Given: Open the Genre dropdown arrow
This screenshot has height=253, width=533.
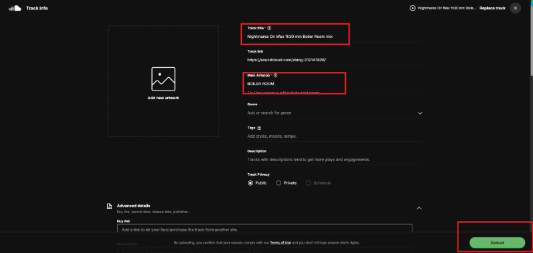Looking at the screenshot, I should coord(420,113).
